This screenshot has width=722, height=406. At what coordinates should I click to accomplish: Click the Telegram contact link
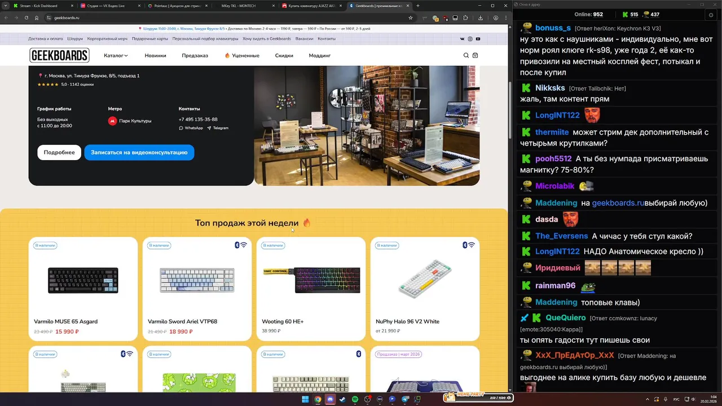tap(218, 128)
